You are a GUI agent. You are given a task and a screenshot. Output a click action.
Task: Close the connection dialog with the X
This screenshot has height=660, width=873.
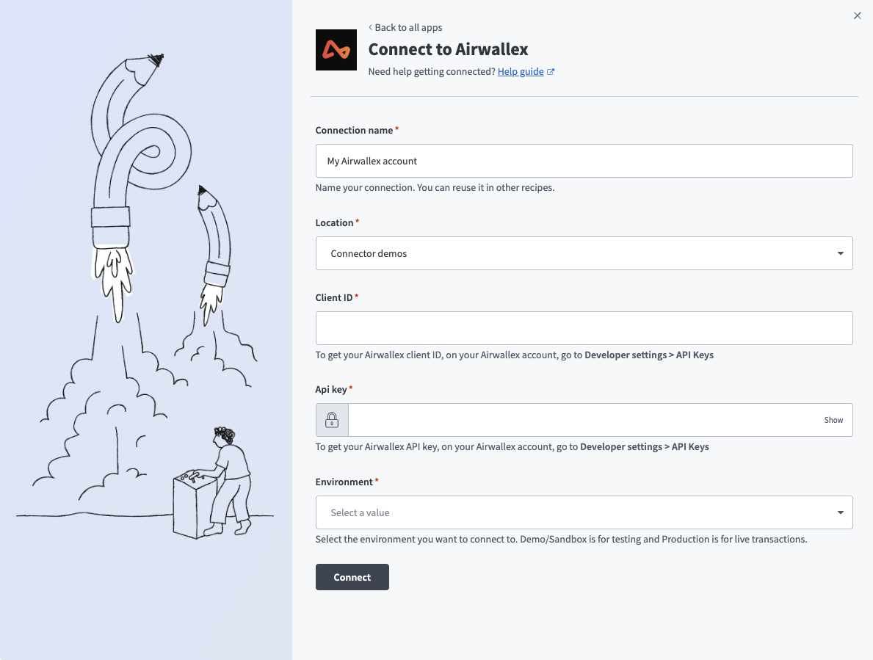857,15
